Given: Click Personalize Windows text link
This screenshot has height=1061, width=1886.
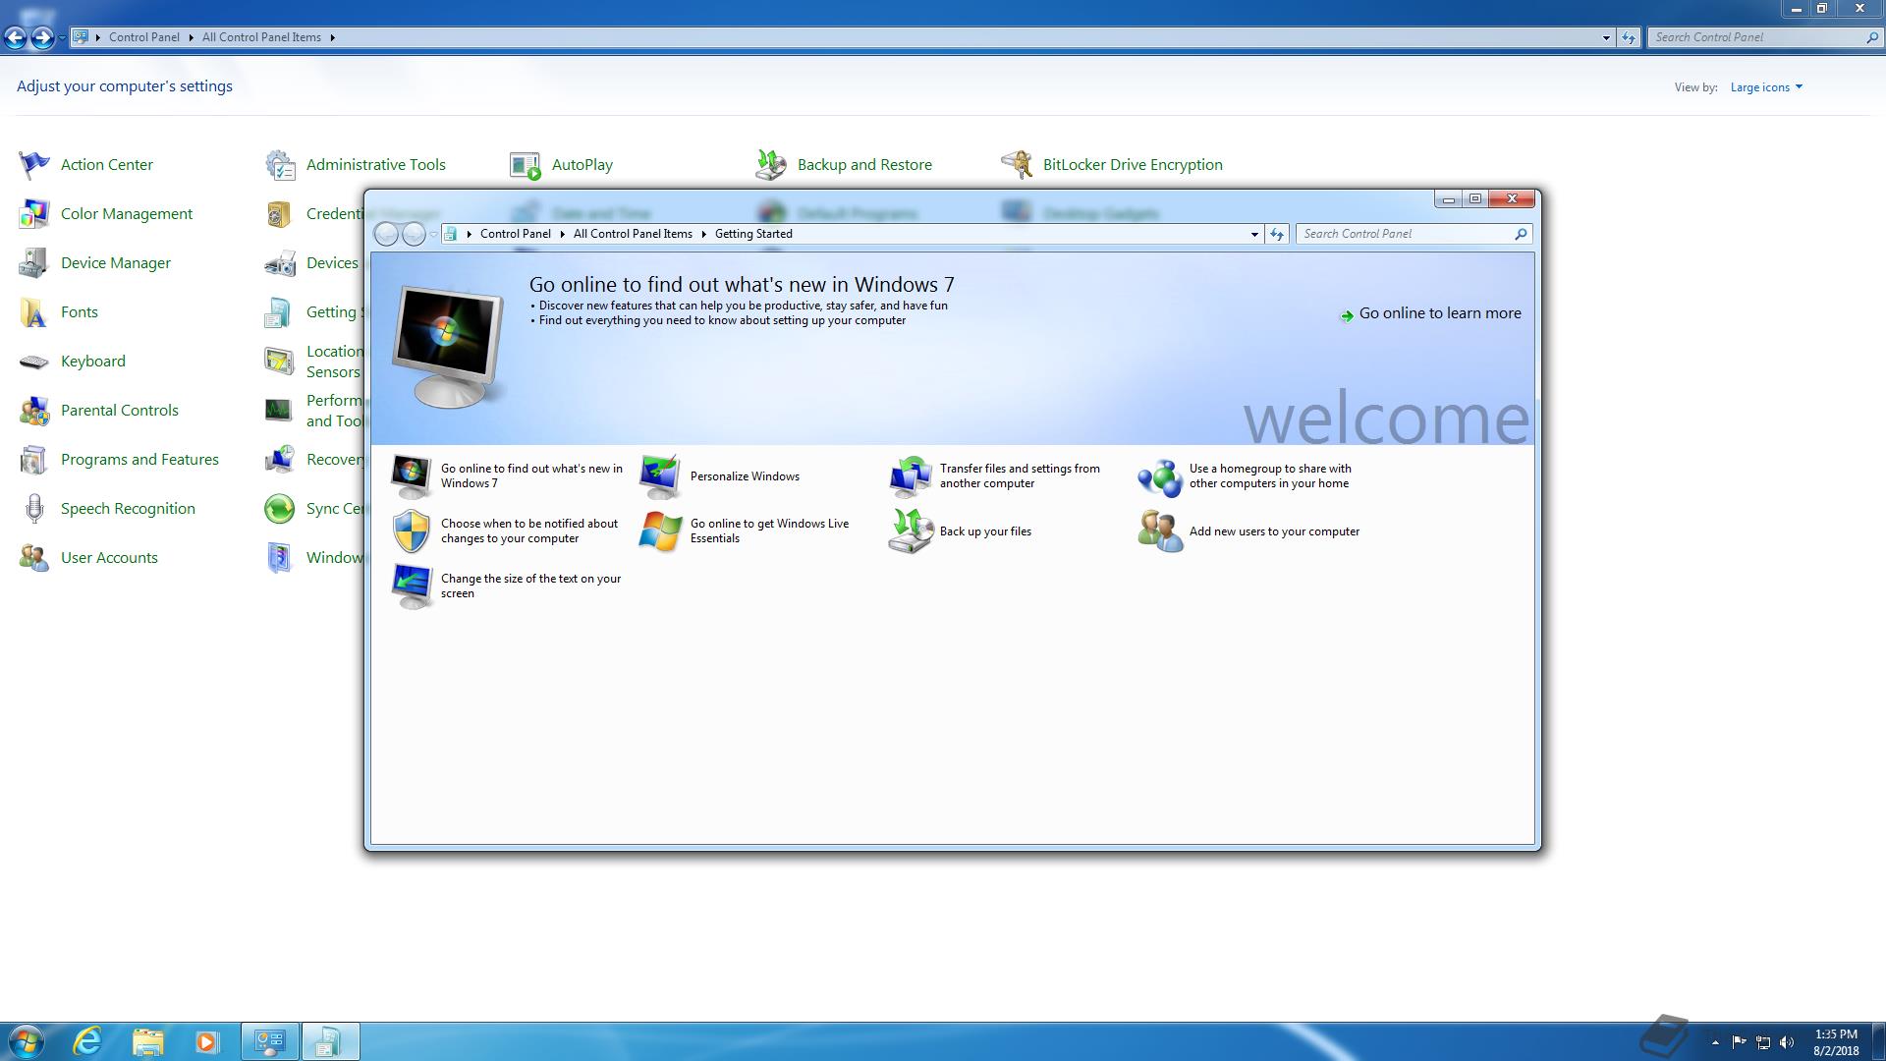Looking at the screenshot, I should point(745,476).
